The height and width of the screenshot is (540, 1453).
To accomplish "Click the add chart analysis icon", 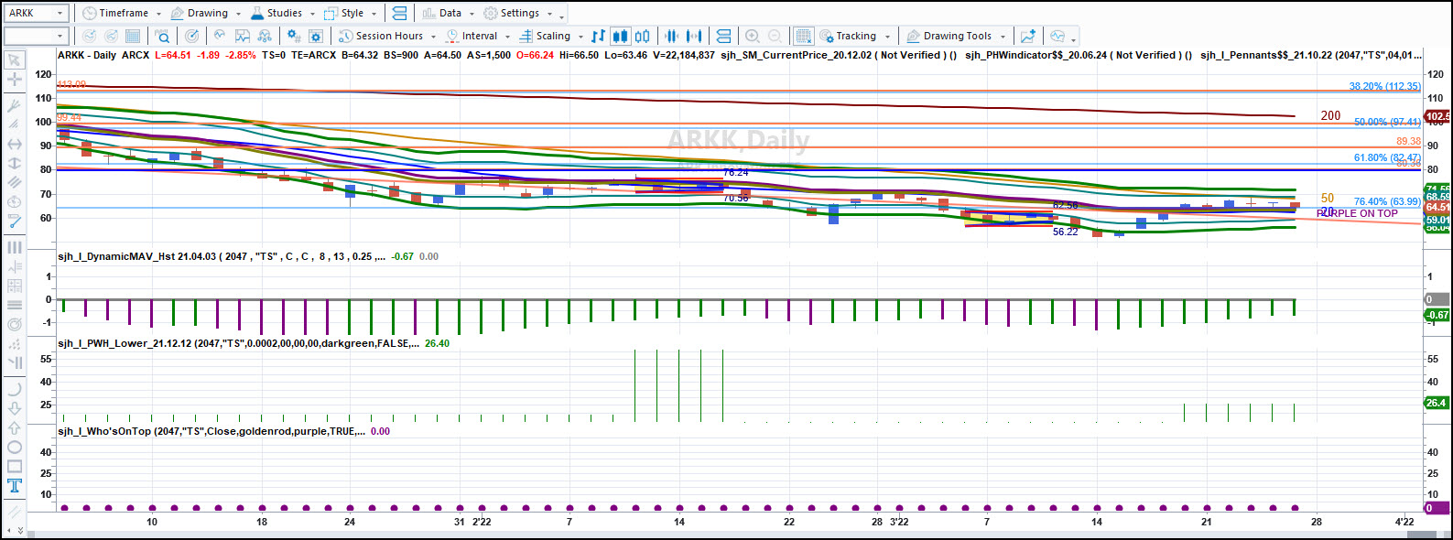I will coord(1028,37).
